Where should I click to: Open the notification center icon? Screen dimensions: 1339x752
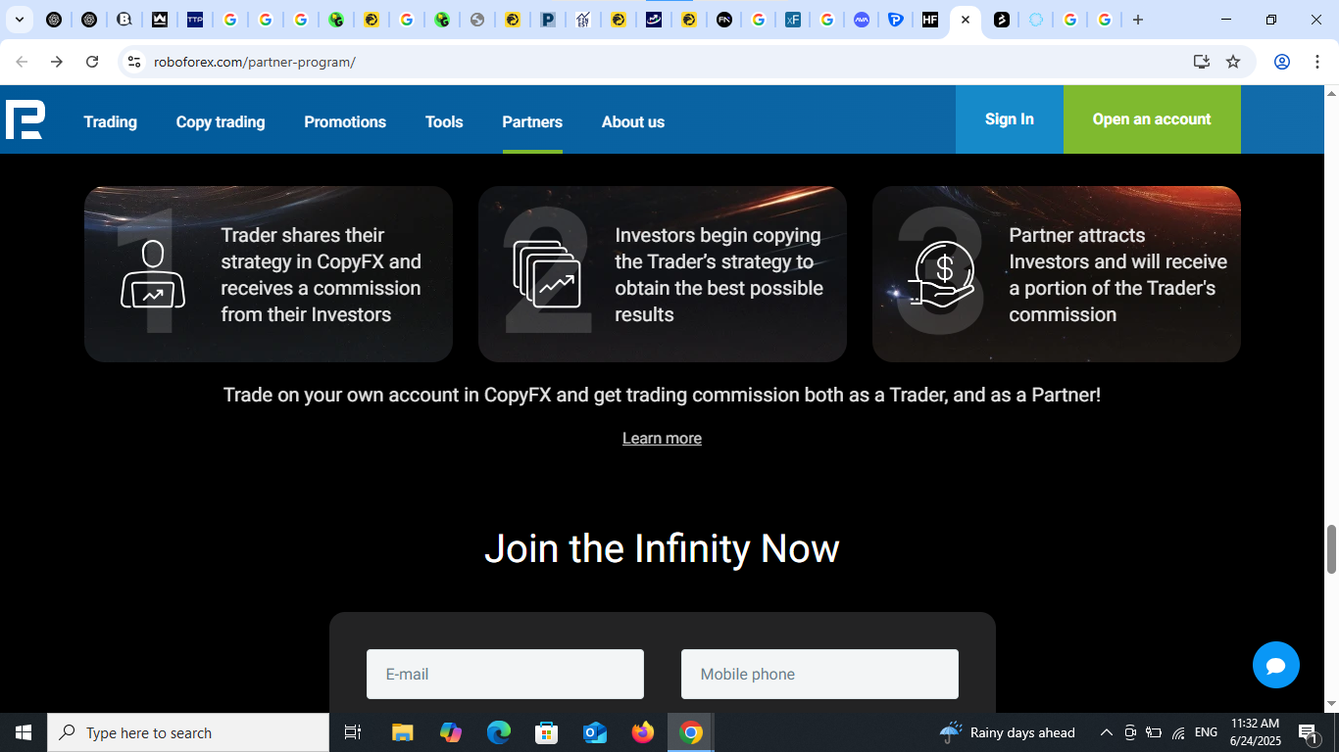pos(1308,732)
